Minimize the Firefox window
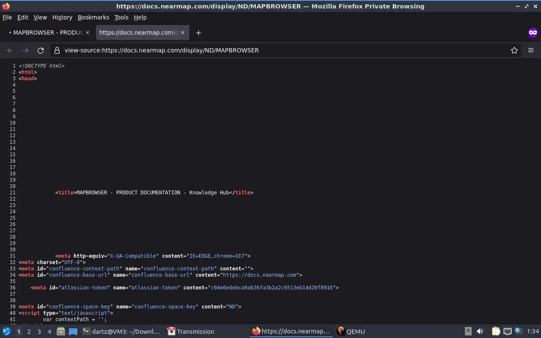The width and height of the screenshot is (541, 338). click(518, 6)
